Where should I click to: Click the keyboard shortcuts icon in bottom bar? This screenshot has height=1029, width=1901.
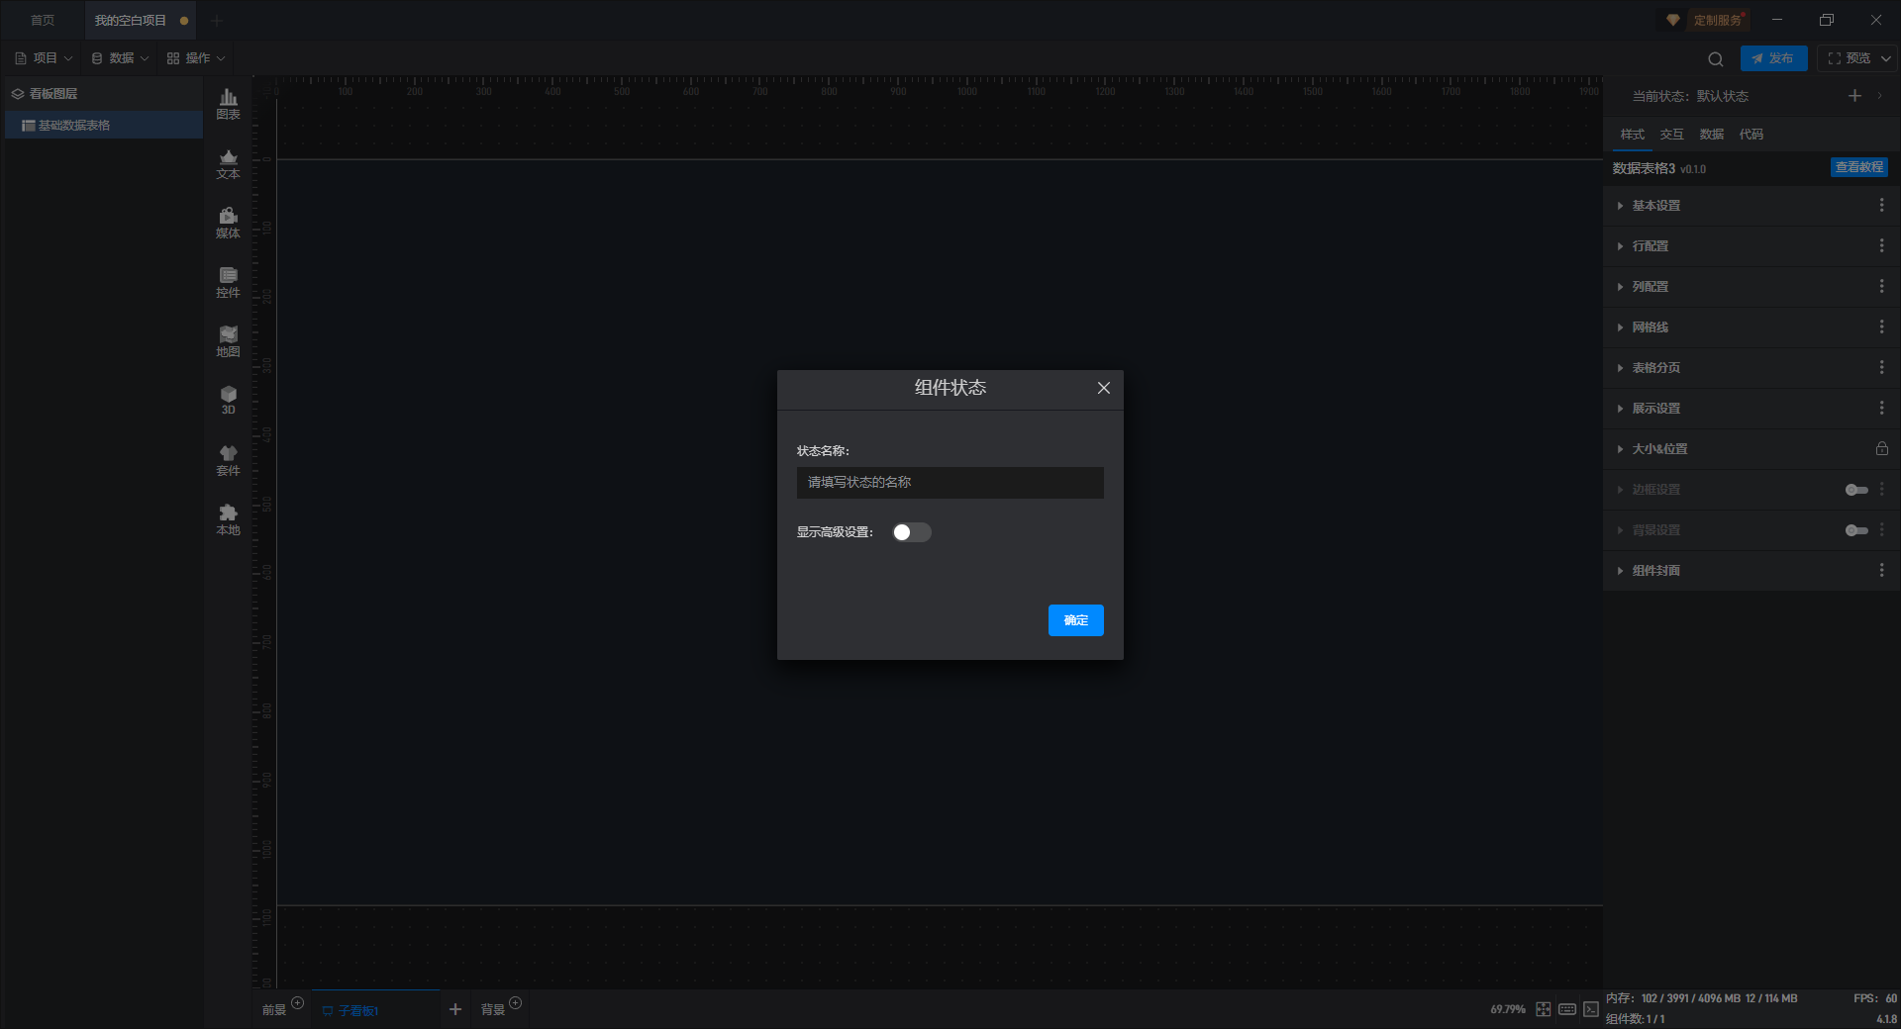pyautogui.click(x=1567, y=1009)
